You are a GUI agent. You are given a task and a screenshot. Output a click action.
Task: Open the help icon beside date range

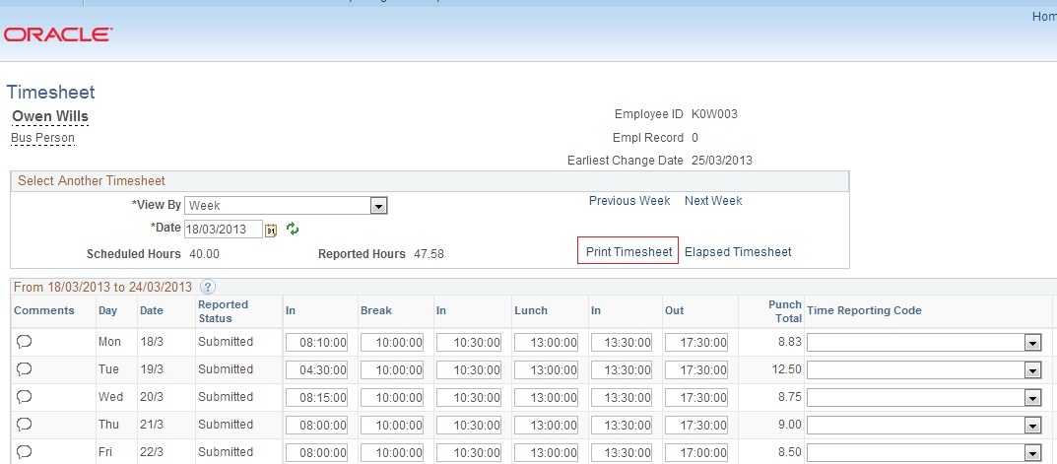[208, 287]
